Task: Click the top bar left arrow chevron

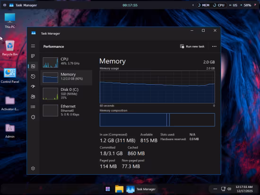Action: point(193,5)
